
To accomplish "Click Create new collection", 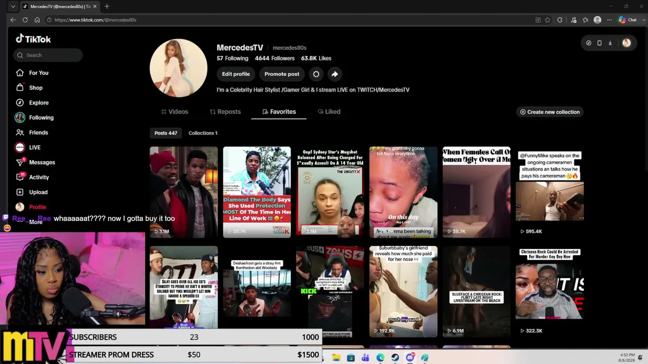I will (550, 112).
